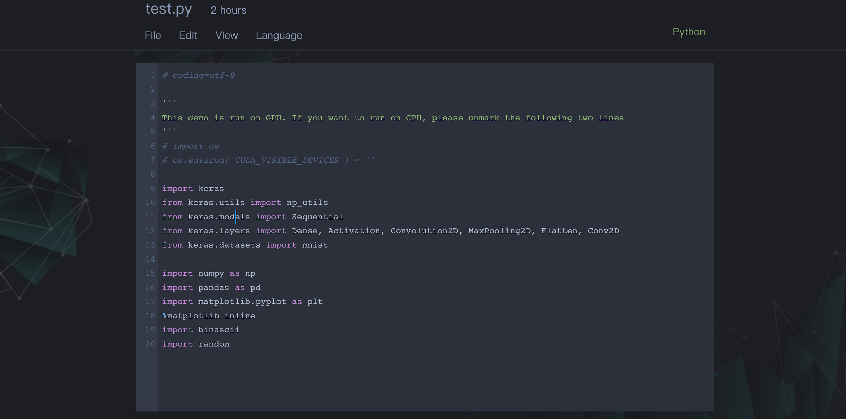This screenshot has height=419, width=846.
Task: Click 'CUDA_VISIBLE_DEVICES' in the commented line
Action: pyautogui.click(x=287, y=160)
